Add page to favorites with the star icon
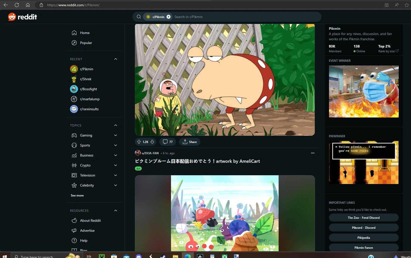Screen dimensions: 411x258 407,5
